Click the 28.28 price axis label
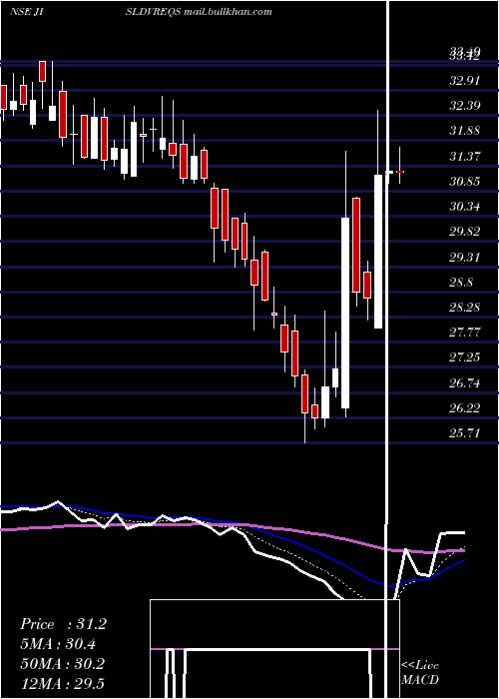499x699 pixels. [465, 308]
